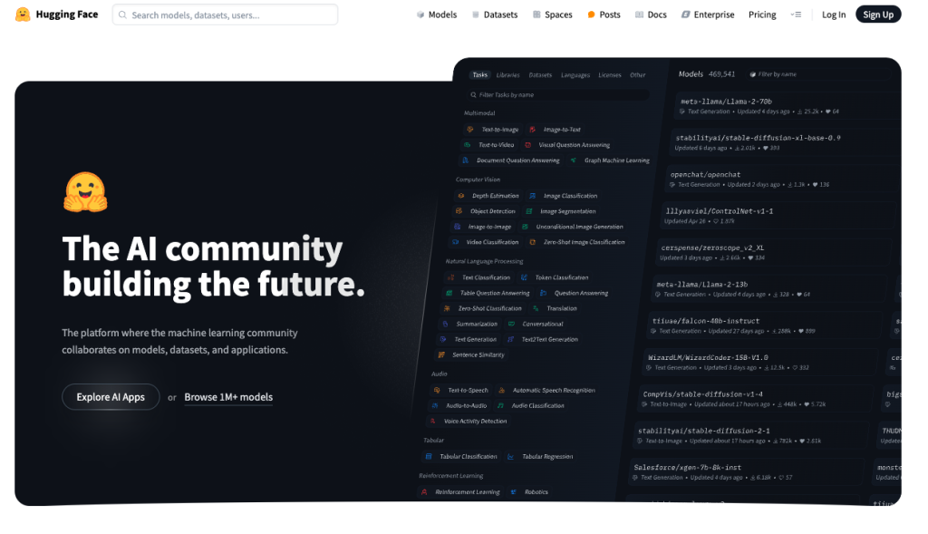
Task: Click the meta-llama/Llama-2-70b model entry
Action: click(x=788, y=105)
